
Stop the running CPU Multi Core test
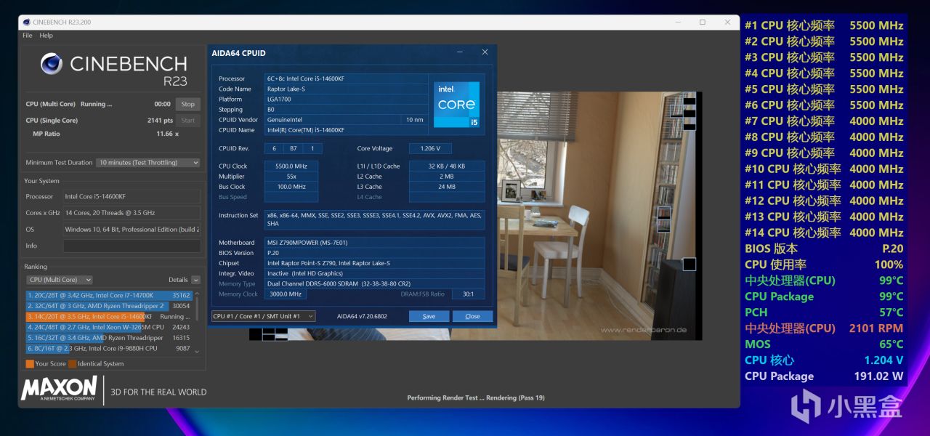tap(188, 104)
